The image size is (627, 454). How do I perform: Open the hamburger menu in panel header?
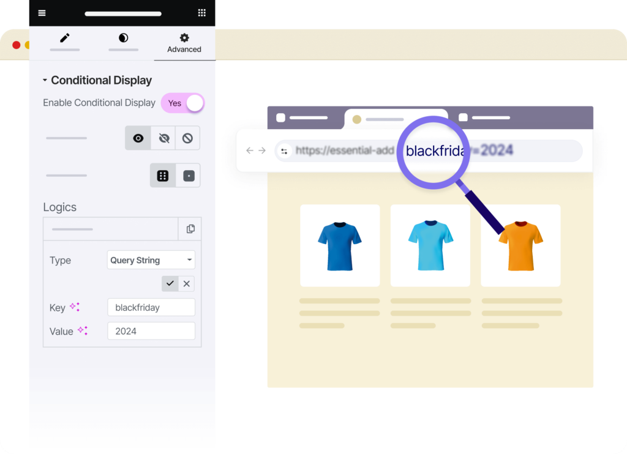pyautogui.click(x=42, y=13)
